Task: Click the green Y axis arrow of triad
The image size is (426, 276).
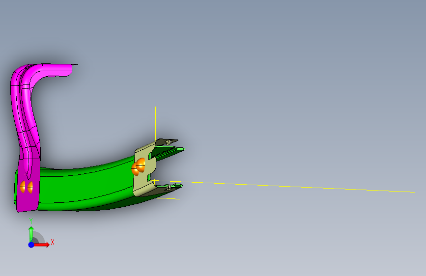Action: coord(31,233)
